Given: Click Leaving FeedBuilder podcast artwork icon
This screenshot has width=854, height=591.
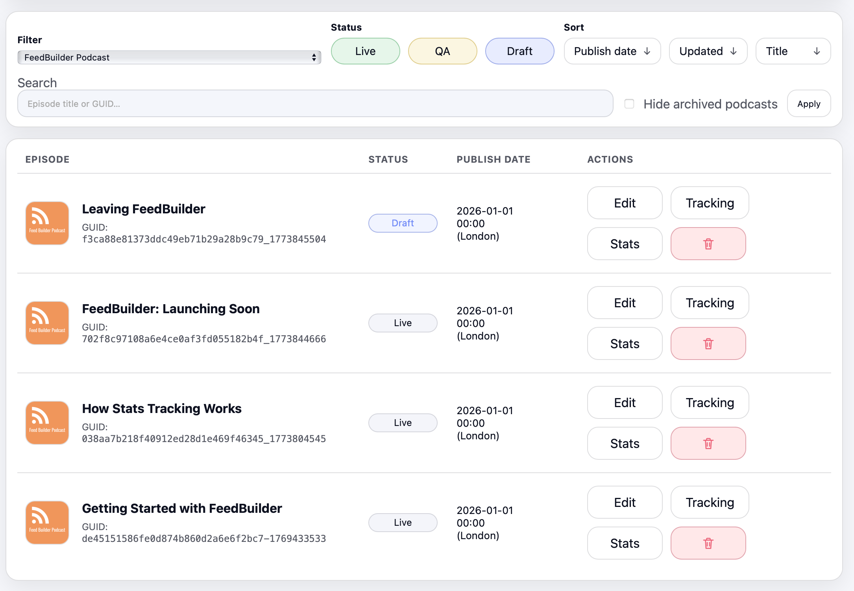Looking at the screenshot, I should tap(47, 223).
